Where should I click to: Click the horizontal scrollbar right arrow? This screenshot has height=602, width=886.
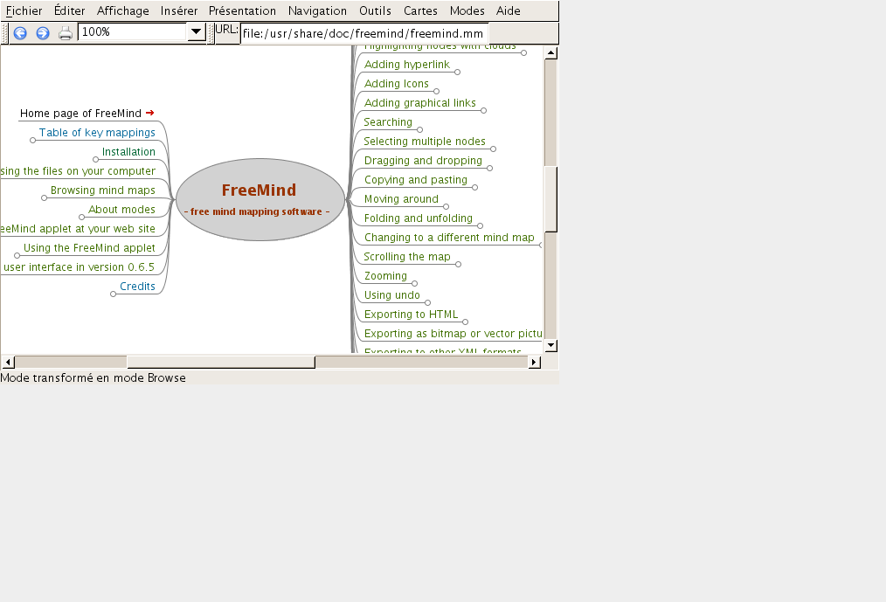pyautogui.click(x=534, y=362)
